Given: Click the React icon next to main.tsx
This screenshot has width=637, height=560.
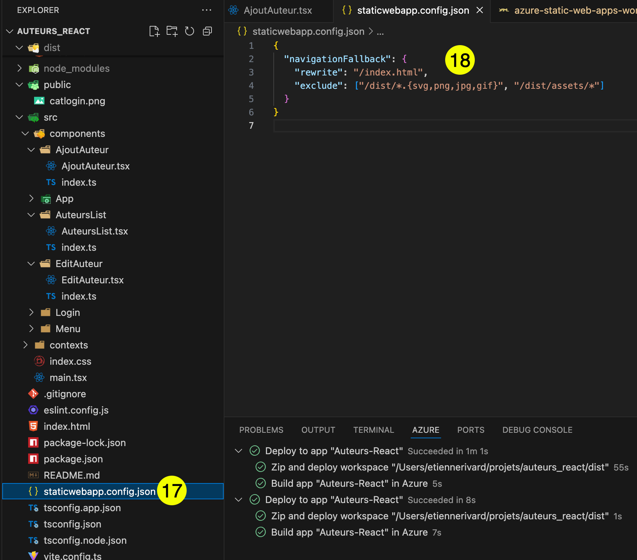Looking at the screenshot, I should (39, 377).
